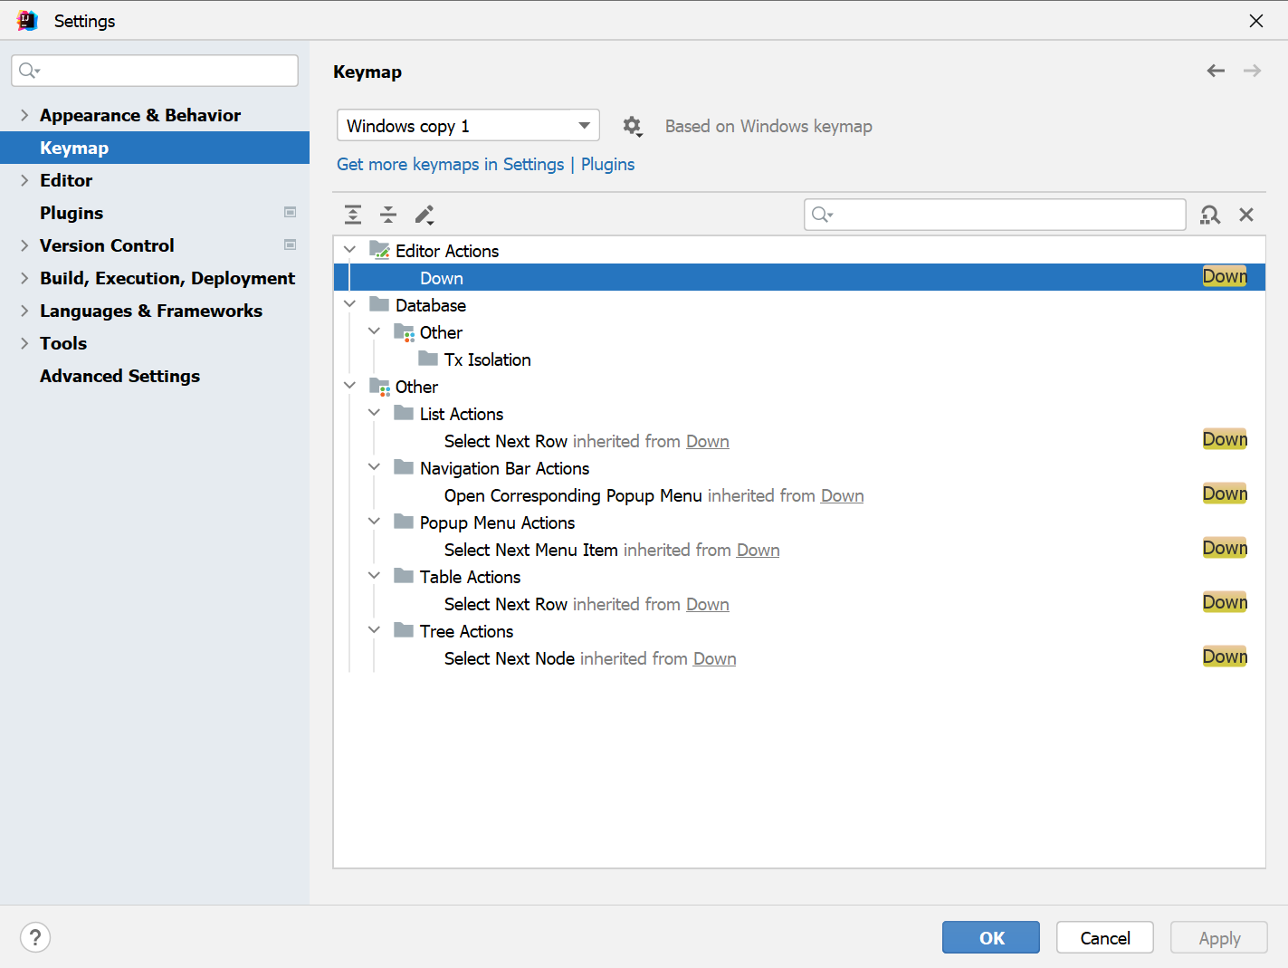Select Select Next Row under Table Actions
Image resolution: width=1288 pixels, height=968 pixels.
(799, 604)
